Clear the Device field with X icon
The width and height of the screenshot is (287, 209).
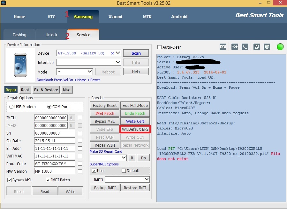[x=112, y=53]
